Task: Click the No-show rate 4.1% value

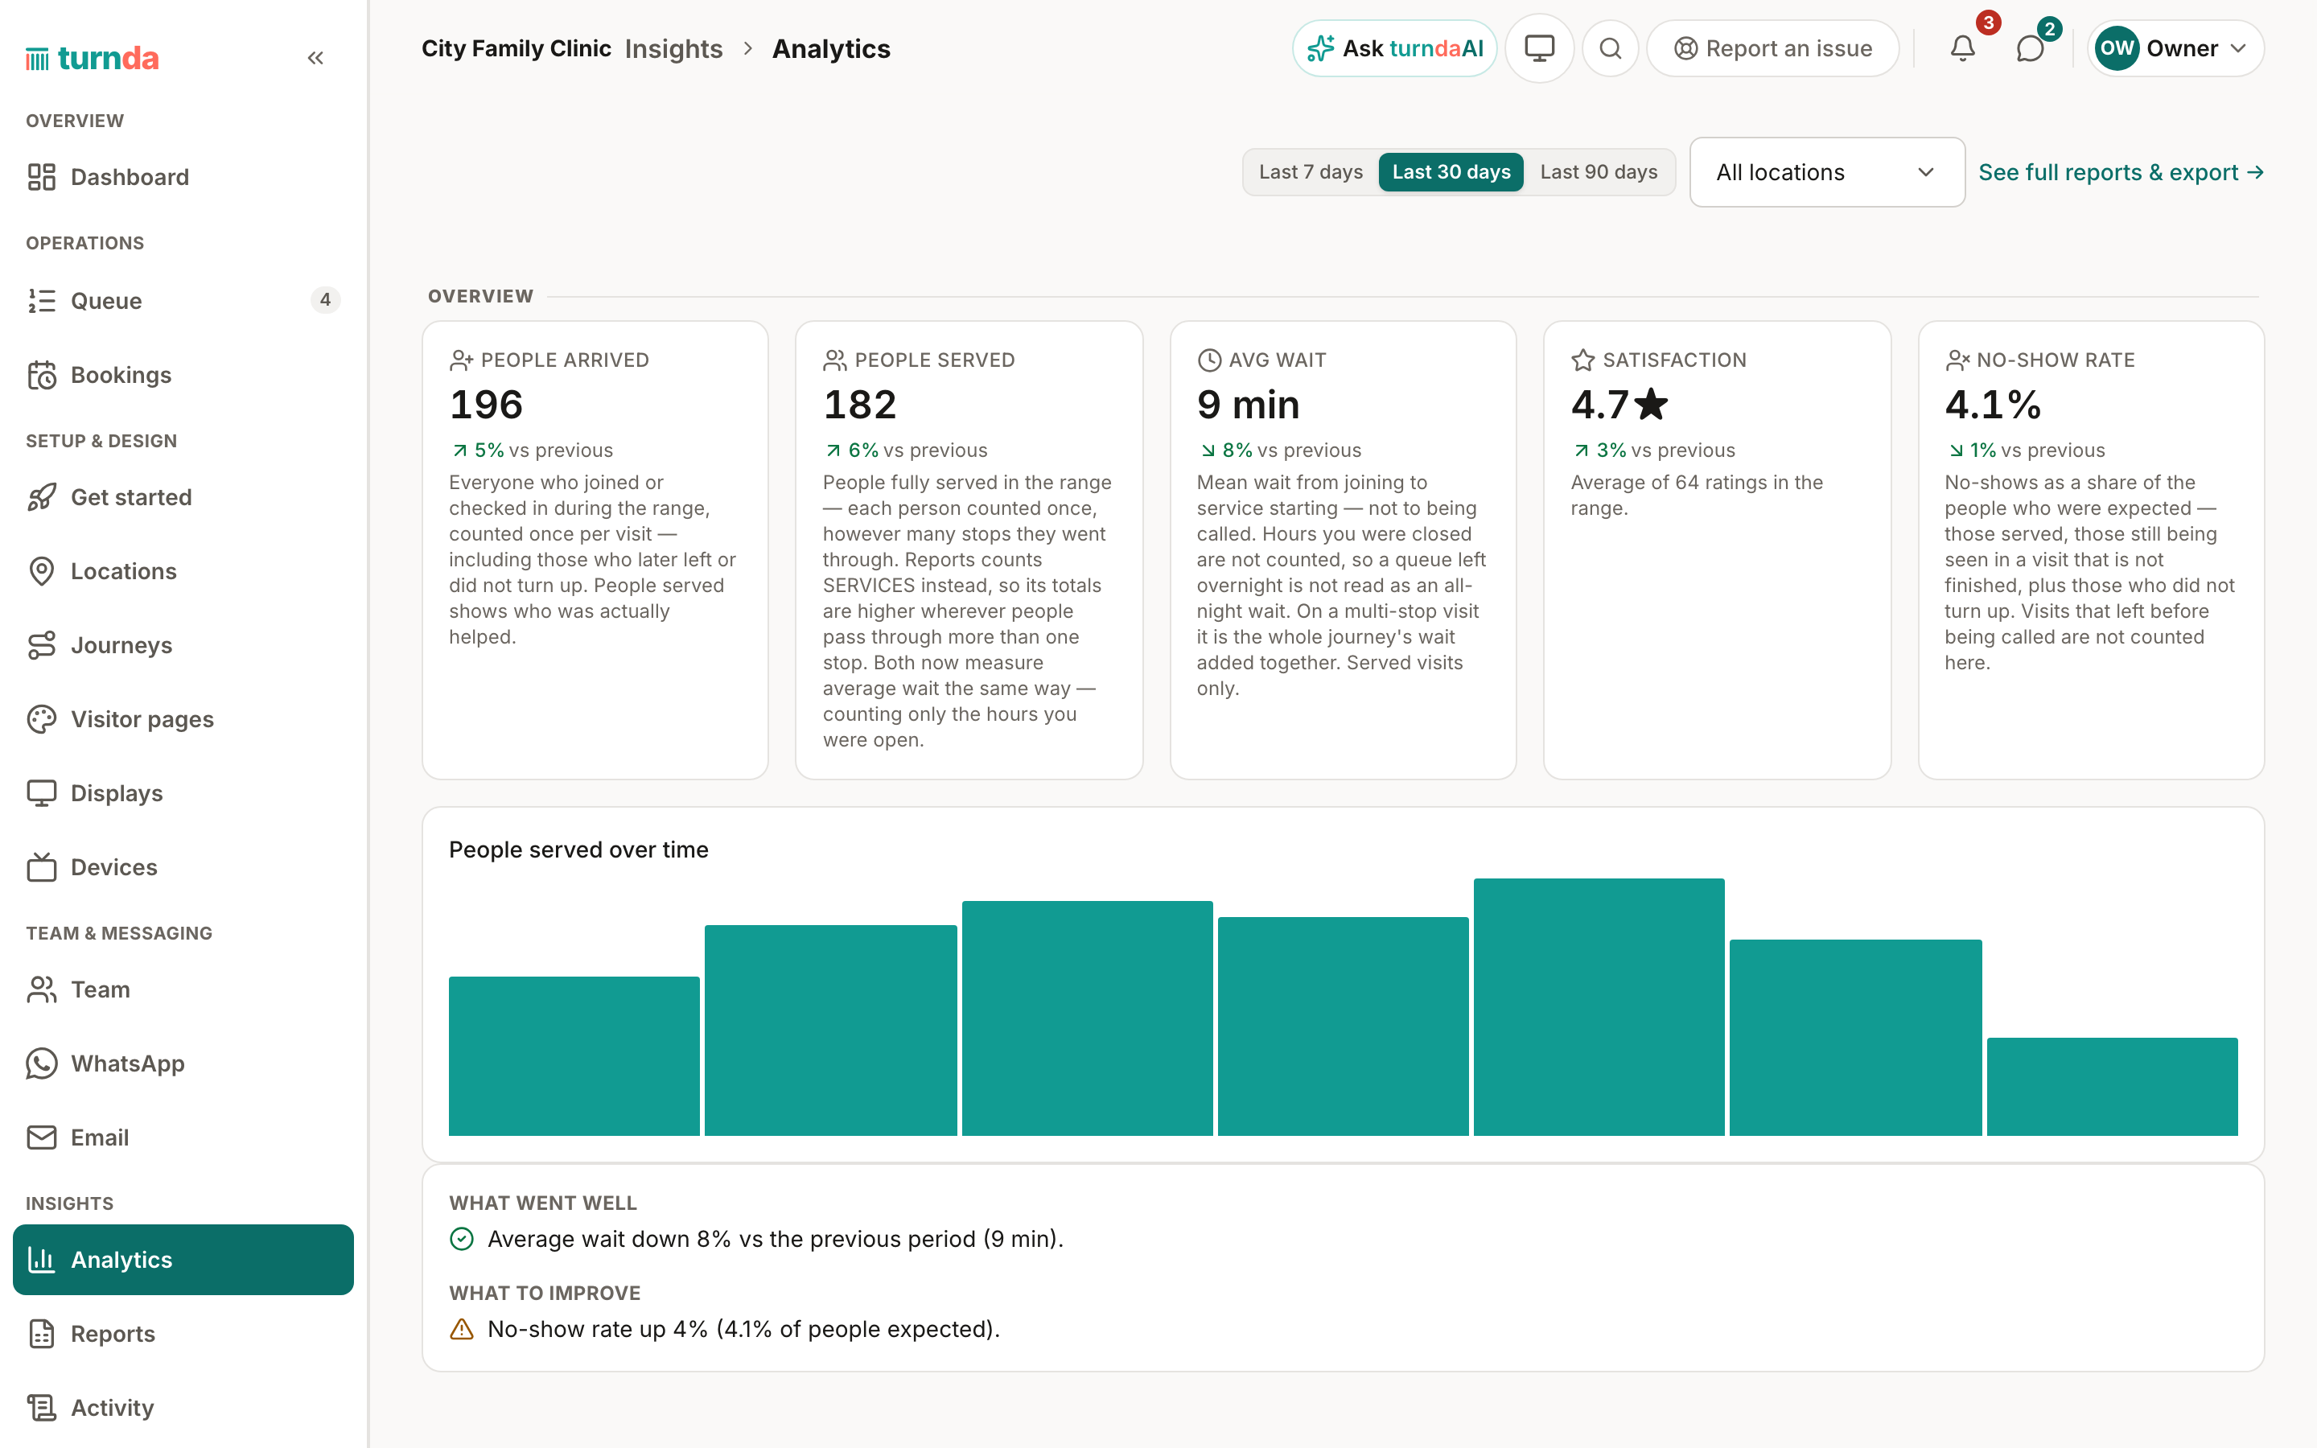Action: point(1993,405)
